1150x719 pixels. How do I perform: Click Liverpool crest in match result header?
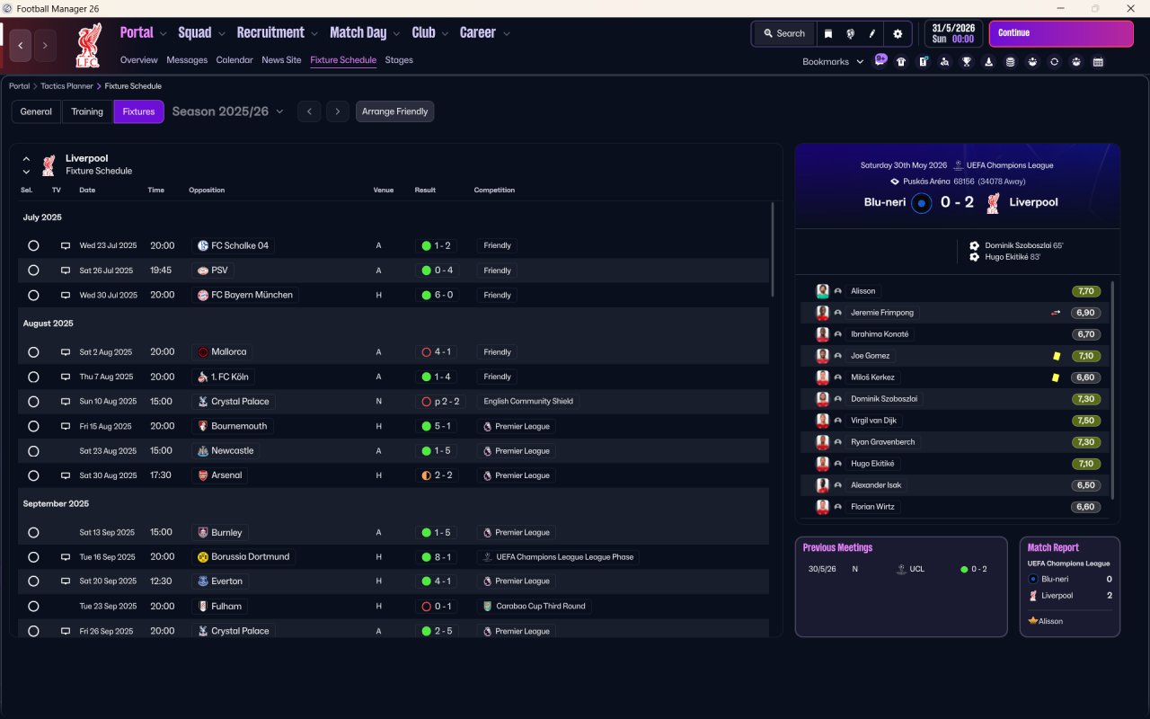[x=992, y=203]
